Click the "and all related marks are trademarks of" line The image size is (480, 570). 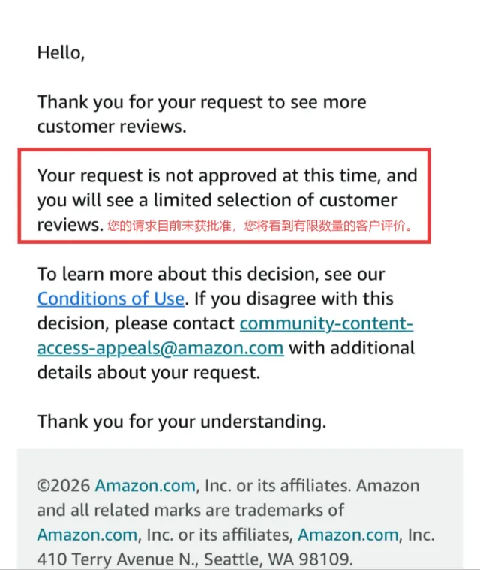190,511
